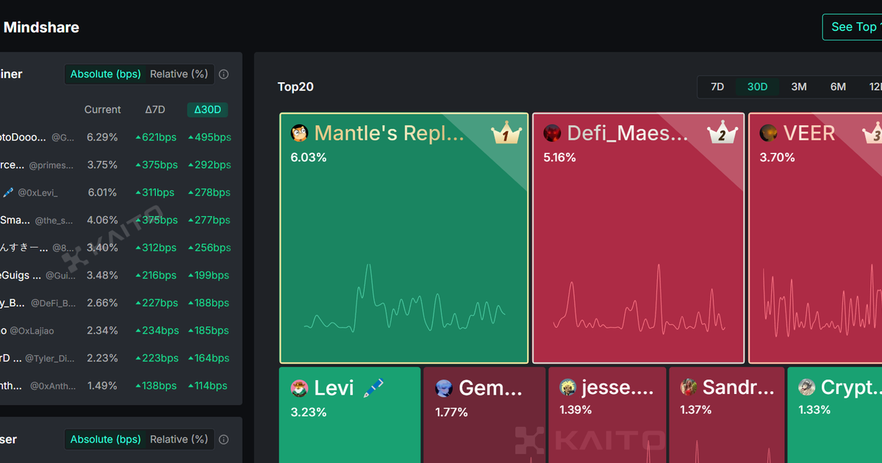The image size is (882, 463).
Task: Select the 3M timeframe tab
Action: coord(799,87)
